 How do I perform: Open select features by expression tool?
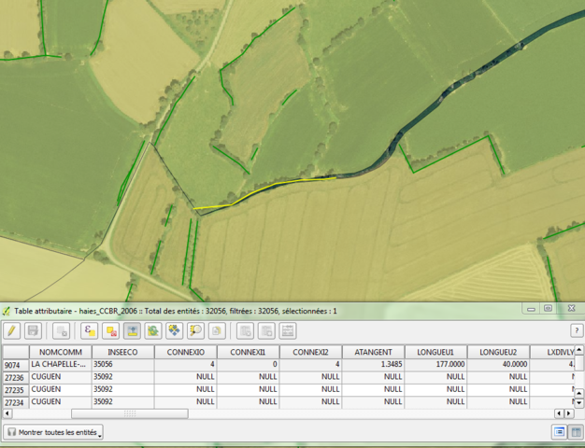(89, 330)
